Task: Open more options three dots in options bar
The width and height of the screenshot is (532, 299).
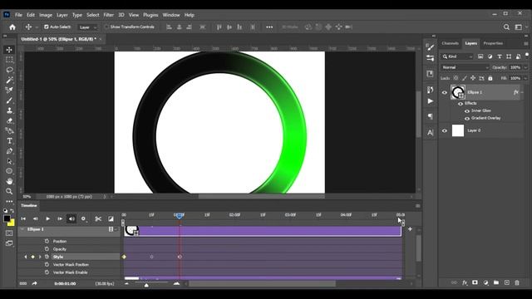Action: 269,27
